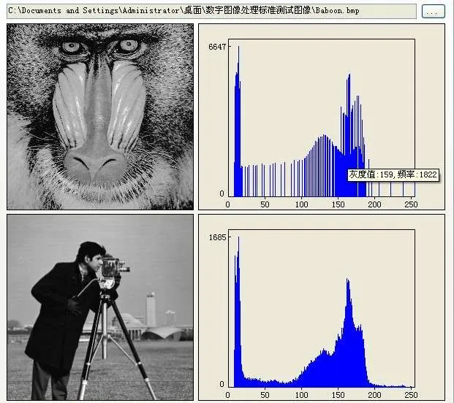Click the file path input field
The height and width of the screenshot is (403, 454).
[x=211, y=11]
